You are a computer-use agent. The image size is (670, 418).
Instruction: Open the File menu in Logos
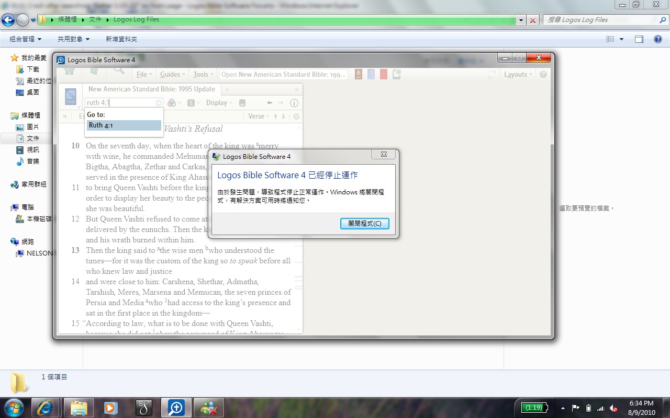click(144, 75)
